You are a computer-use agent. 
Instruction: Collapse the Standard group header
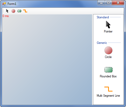click(103, 17)
